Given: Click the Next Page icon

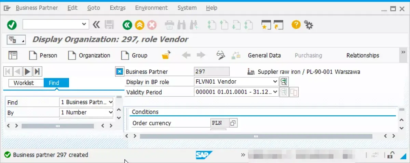Looking at the screenshot, I should click(x=236, y=25).
